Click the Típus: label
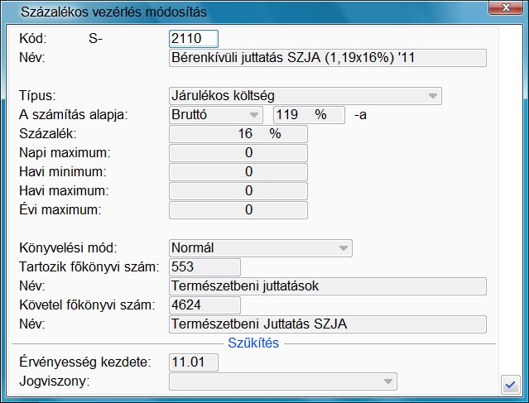 (37, 96)
